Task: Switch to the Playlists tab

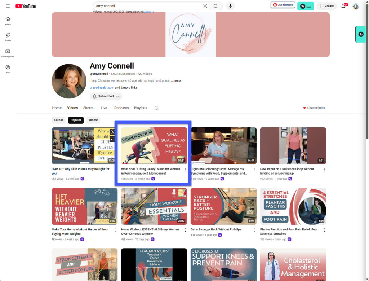Action: [141, 108]
